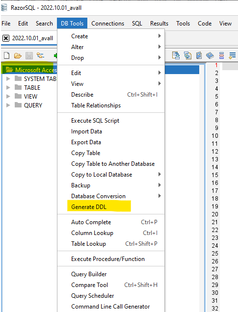Choose Execute Procedure/Function
The image size is (238, 312).
coord(111,259)
